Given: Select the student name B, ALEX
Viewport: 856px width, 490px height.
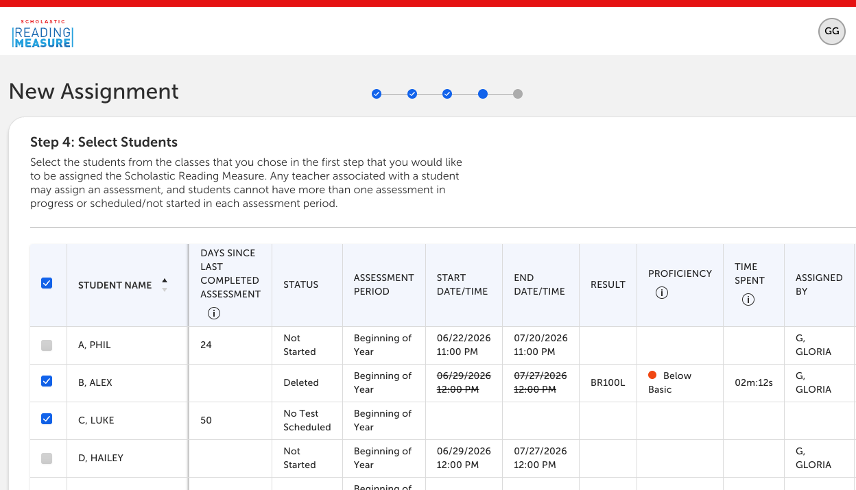Looking at the screenshot, I should (95, 382).
